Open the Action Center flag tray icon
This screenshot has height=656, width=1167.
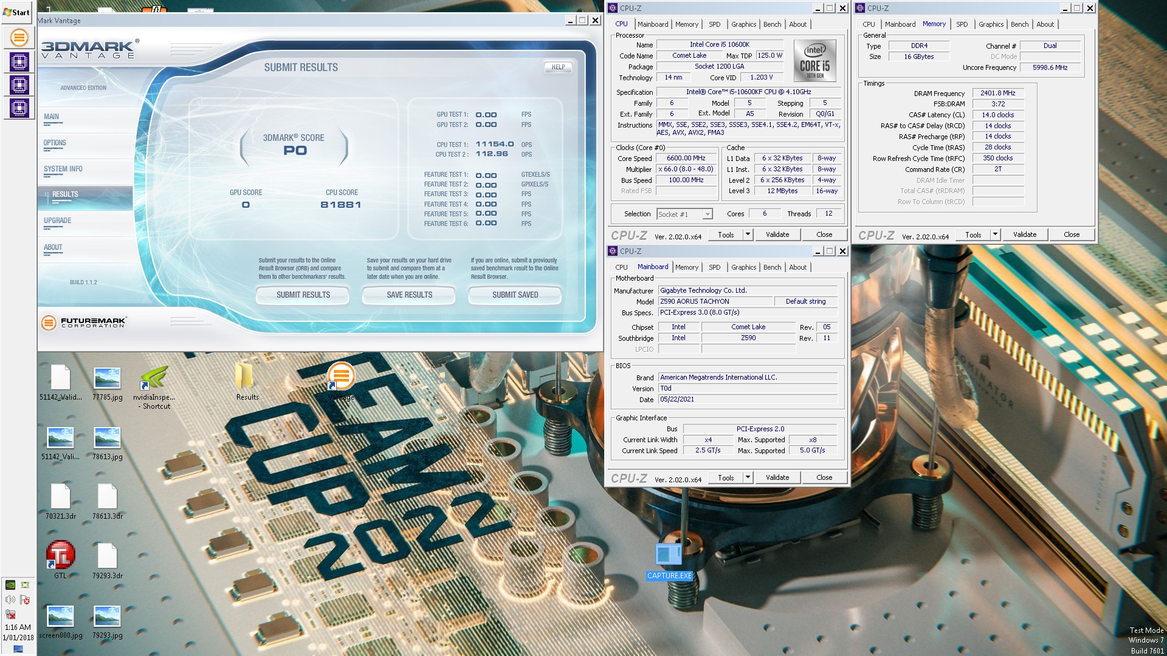[25, 600]
